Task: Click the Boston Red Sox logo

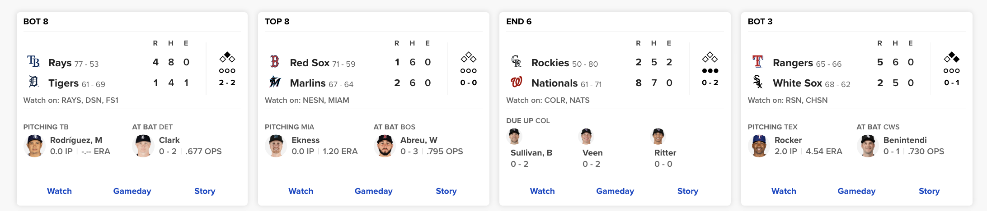Action: point(275,62)
